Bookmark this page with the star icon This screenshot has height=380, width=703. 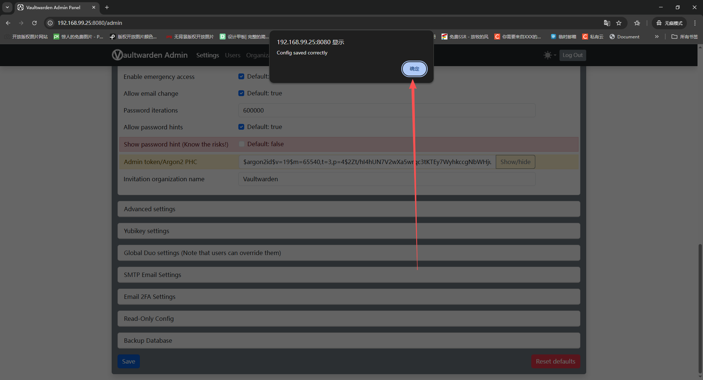pos(619,23)
